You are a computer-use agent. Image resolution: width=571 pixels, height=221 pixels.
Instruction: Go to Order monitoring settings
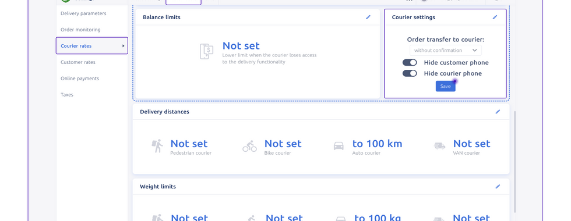click(x=80, y=30)
